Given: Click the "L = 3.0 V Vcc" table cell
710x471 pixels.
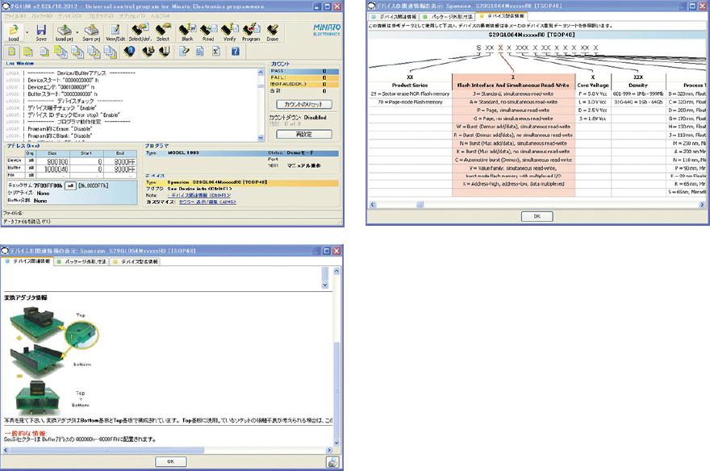Looking at the screenshot, I should click(593, 102).
